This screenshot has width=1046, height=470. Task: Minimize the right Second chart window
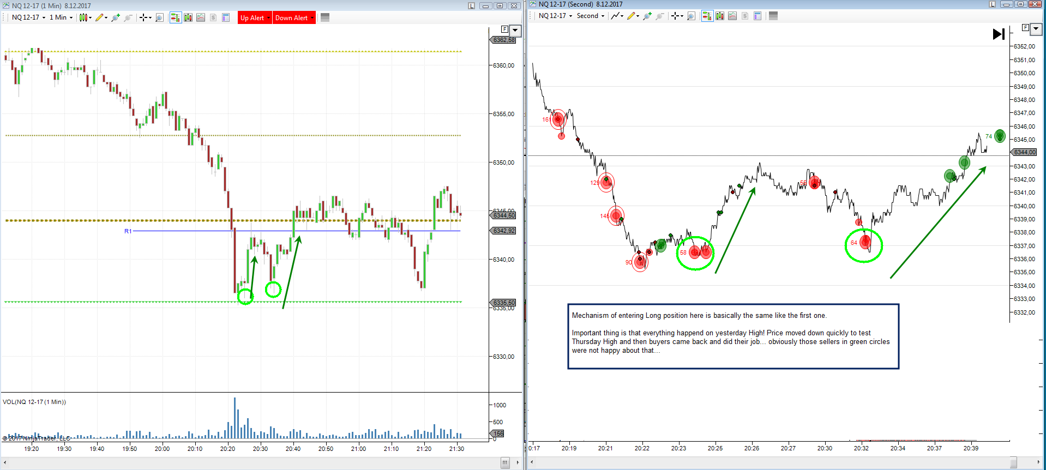coord(1007,4)
